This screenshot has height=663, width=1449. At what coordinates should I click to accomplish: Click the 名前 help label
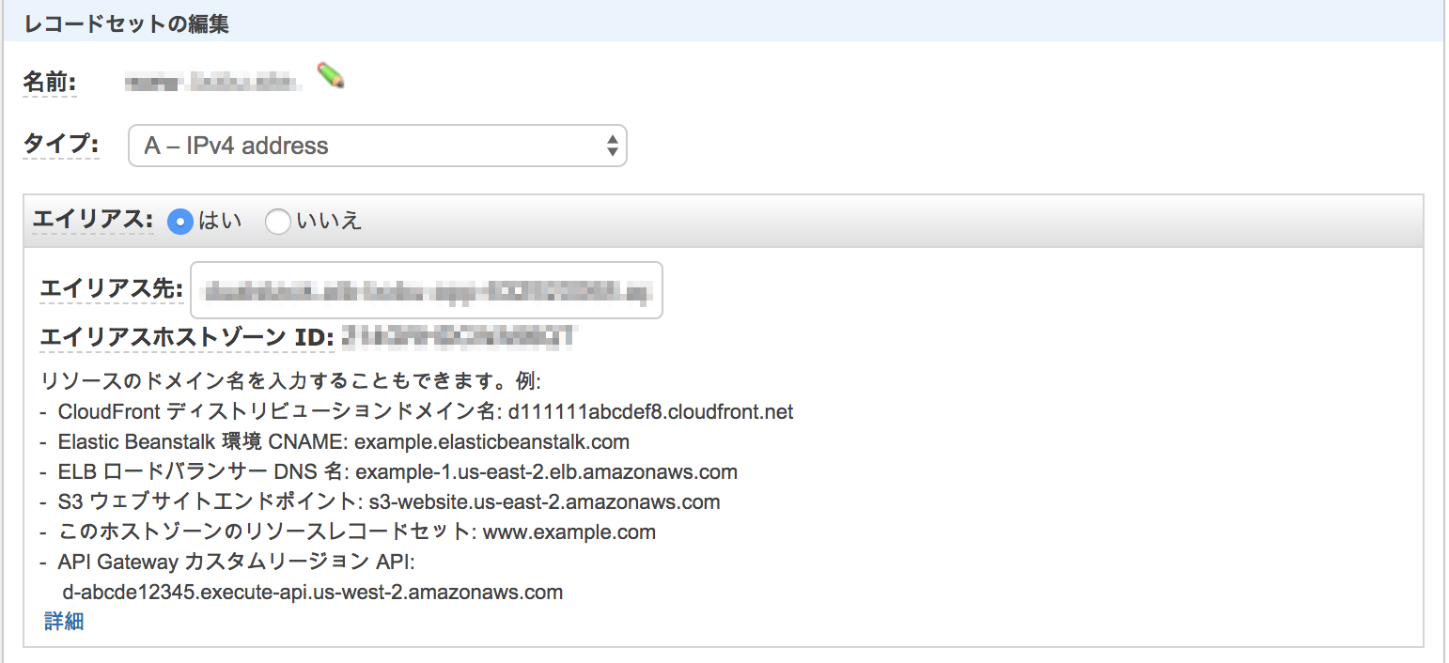point(49,81)
